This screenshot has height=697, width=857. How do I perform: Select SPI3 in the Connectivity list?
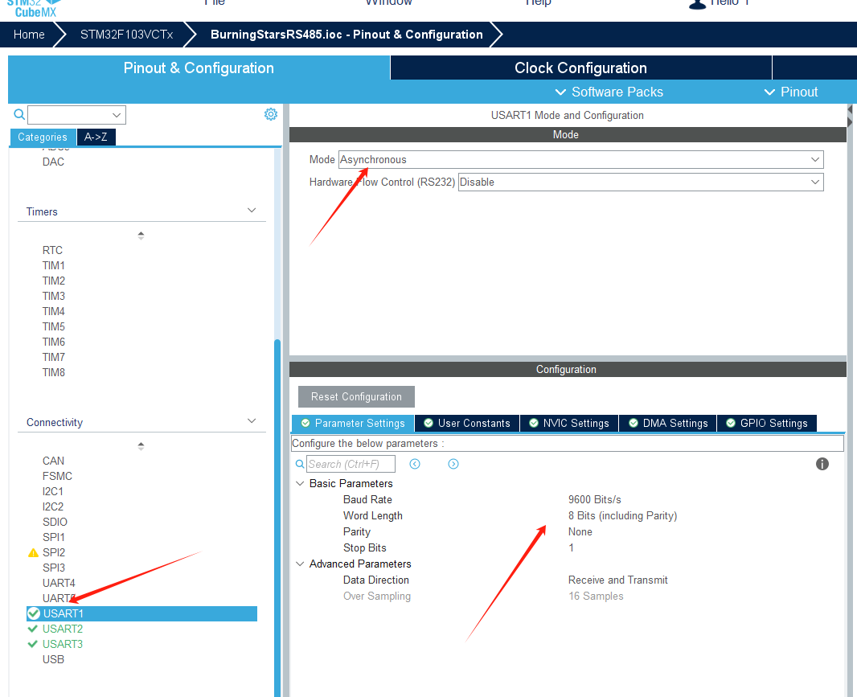coord(54,568)
